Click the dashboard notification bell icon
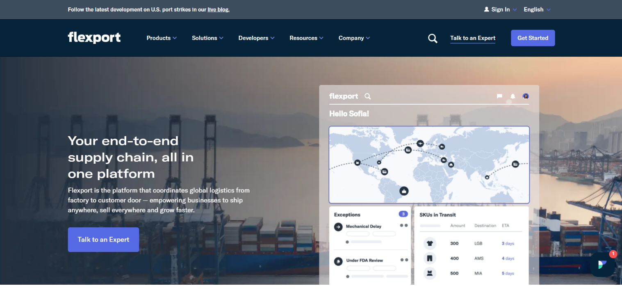Screen dimensions: 622x304 pyautogui.click(x=513, y=96)
